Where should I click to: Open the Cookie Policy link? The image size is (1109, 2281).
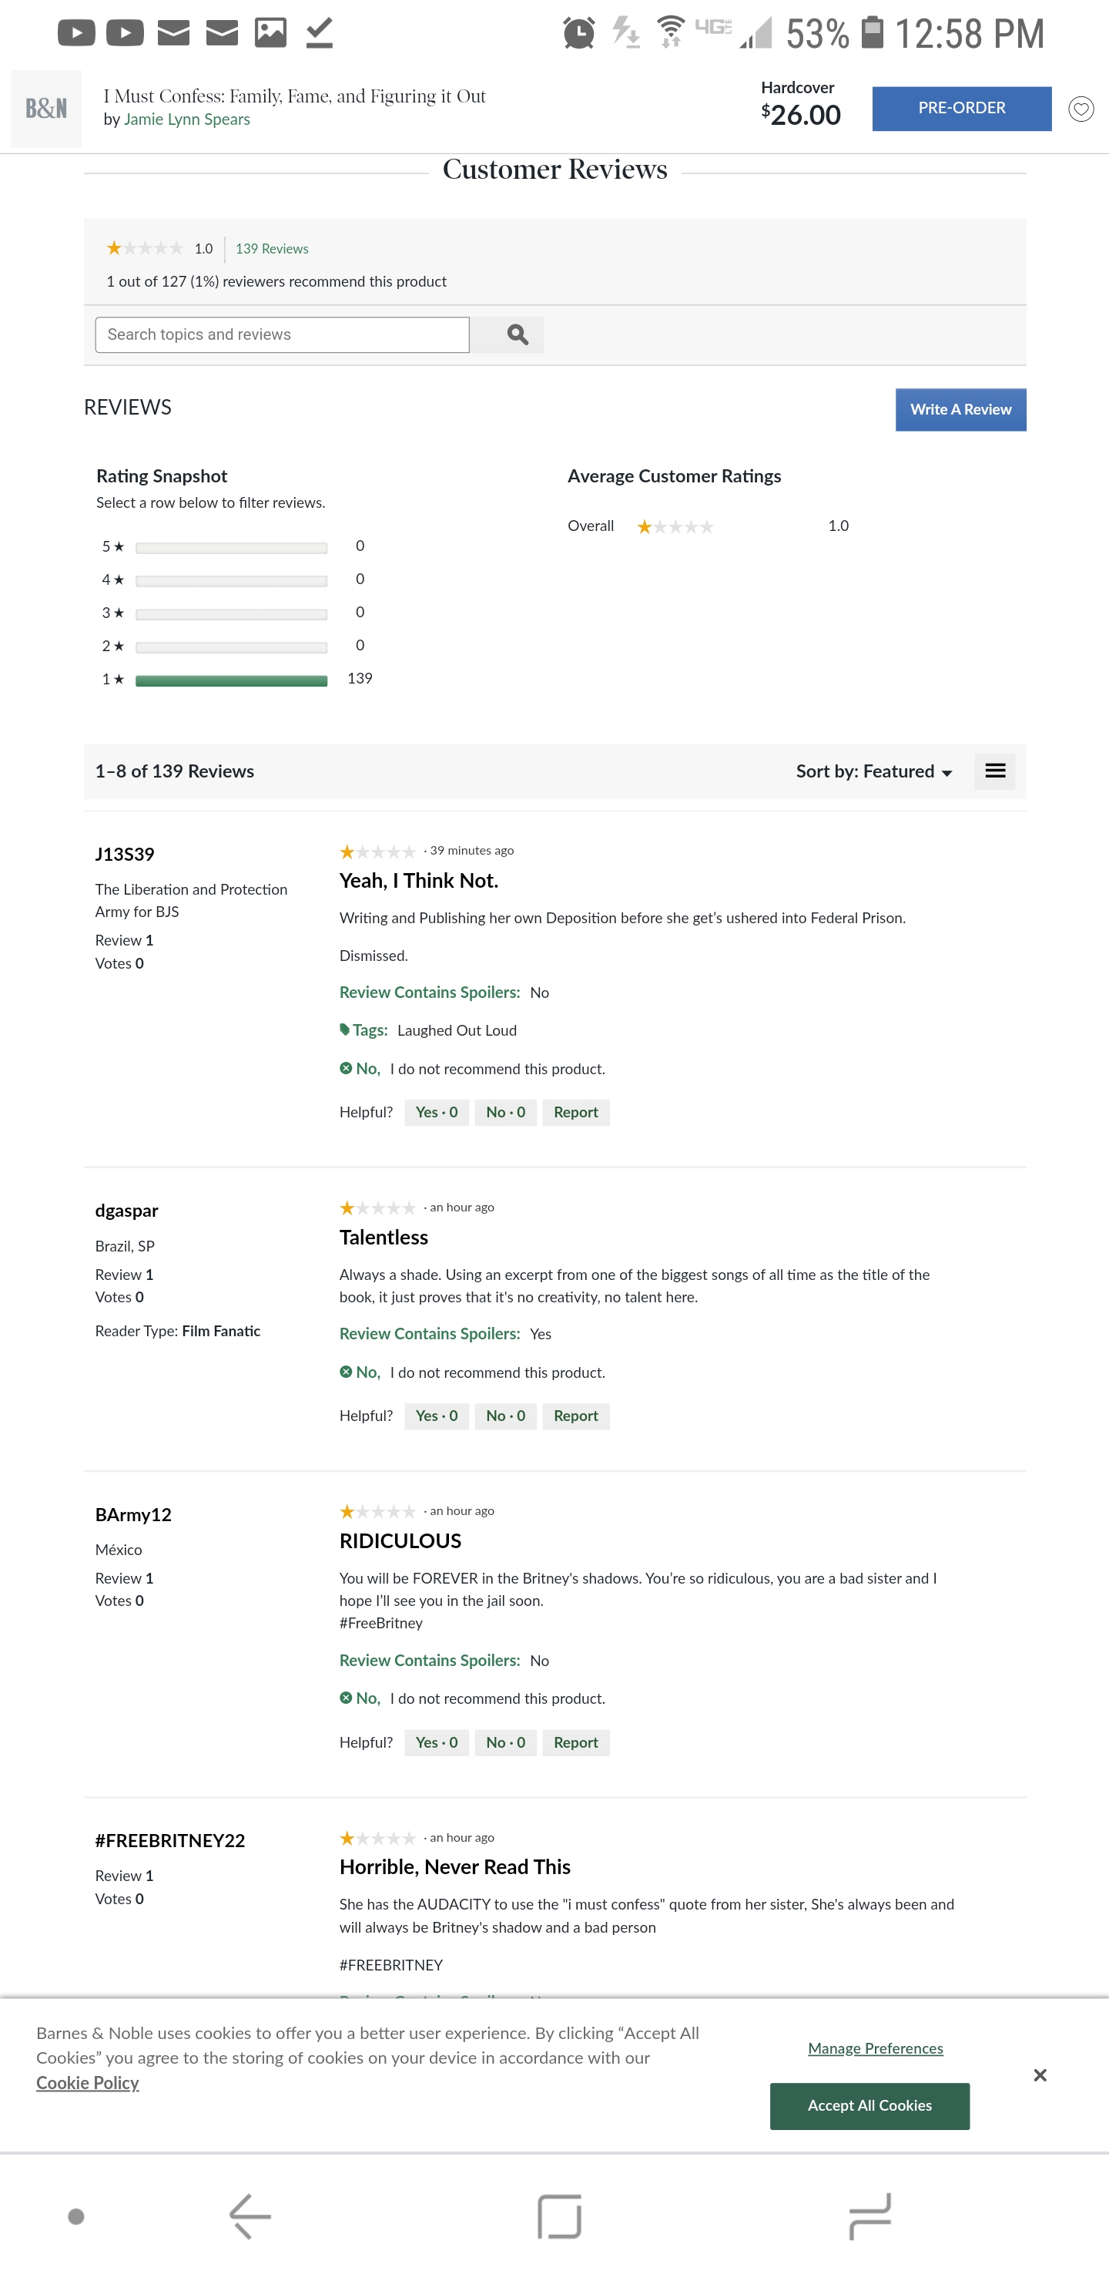coord(88,2083)
